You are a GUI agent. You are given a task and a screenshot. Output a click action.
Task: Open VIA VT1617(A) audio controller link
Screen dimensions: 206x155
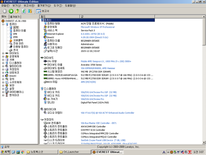click(107, 113)
